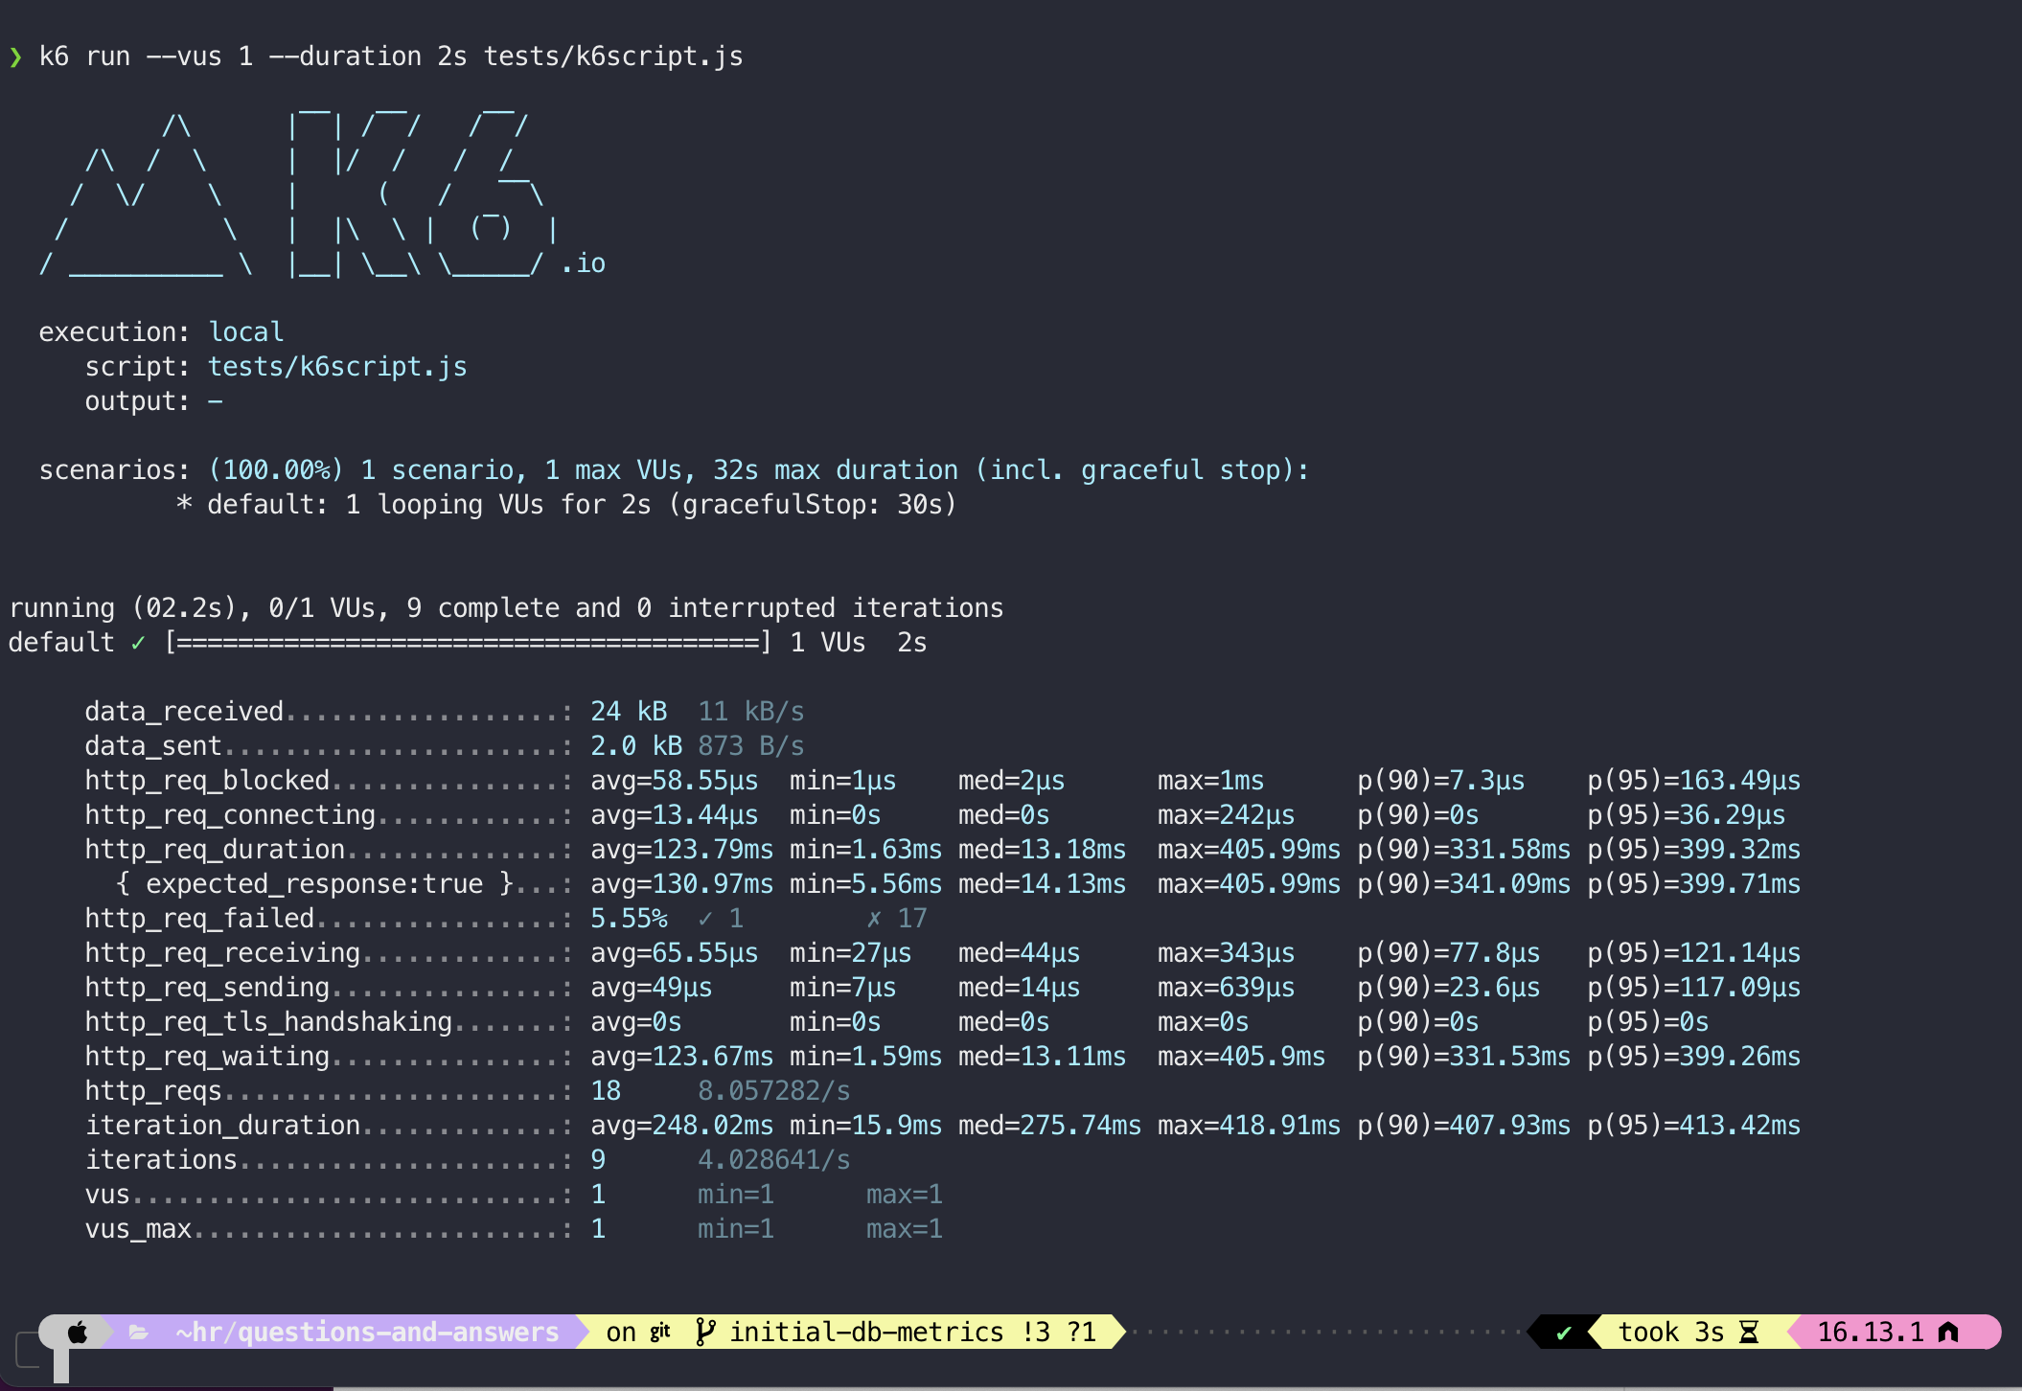The image size is (2022, 1391).
Task: Click http_req_waiting p(90)=331.53ms
Action: [x=1464, y=1057]
